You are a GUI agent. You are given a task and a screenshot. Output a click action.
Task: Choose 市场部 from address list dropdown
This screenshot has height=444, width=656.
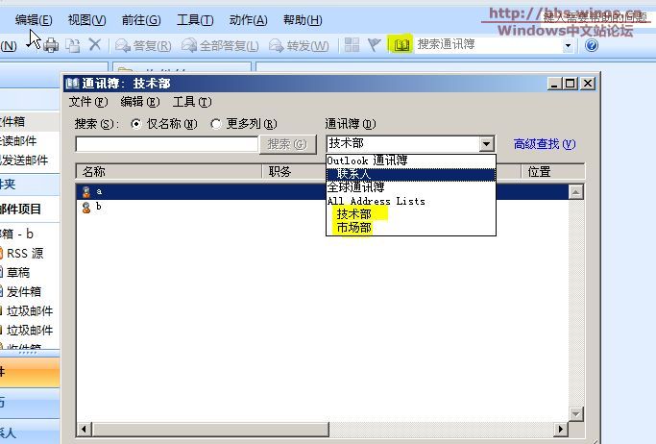pyautogui.click(x=353, y=228)
